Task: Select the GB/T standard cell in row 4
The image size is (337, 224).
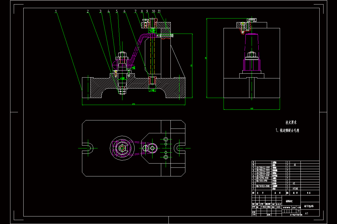Action: (263, 181)
